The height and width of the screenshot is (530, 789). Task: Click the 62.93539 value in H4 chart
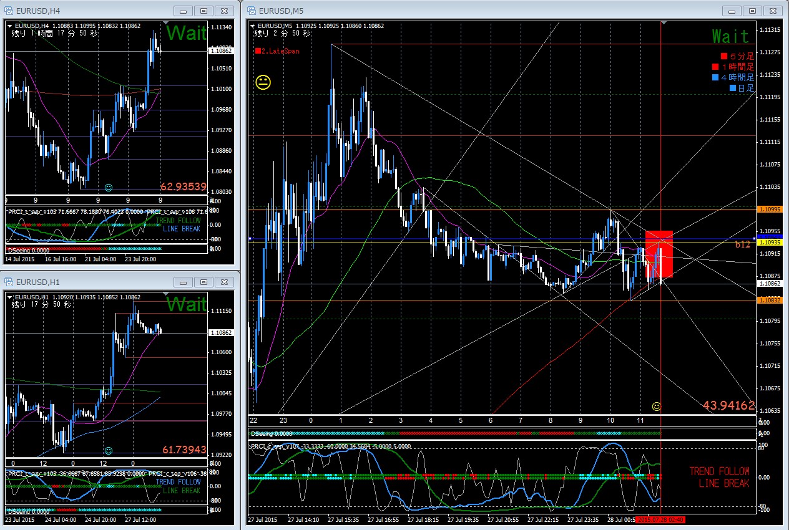pos(184,186)
